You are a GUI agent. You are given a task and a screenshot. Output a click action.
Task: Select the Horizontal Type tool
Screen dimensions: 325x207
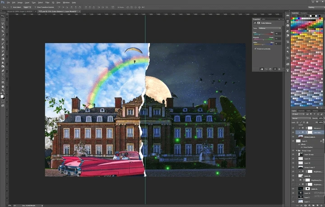coord(3,75)
